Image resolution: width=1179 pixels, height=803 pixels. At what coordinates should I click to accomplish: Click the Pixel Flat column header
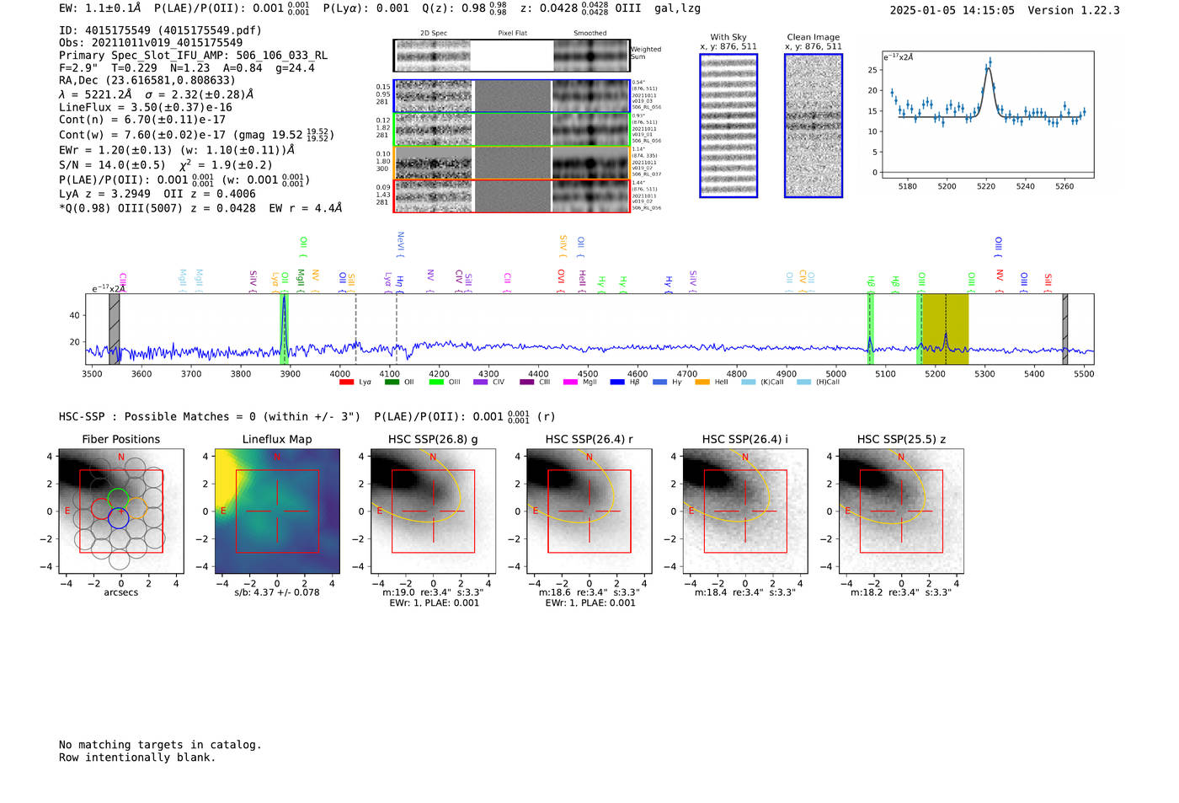click(x=512, y=34)
